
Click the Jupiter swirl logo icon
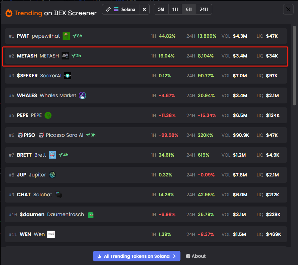pyautogui.click(x=52, y=175)
